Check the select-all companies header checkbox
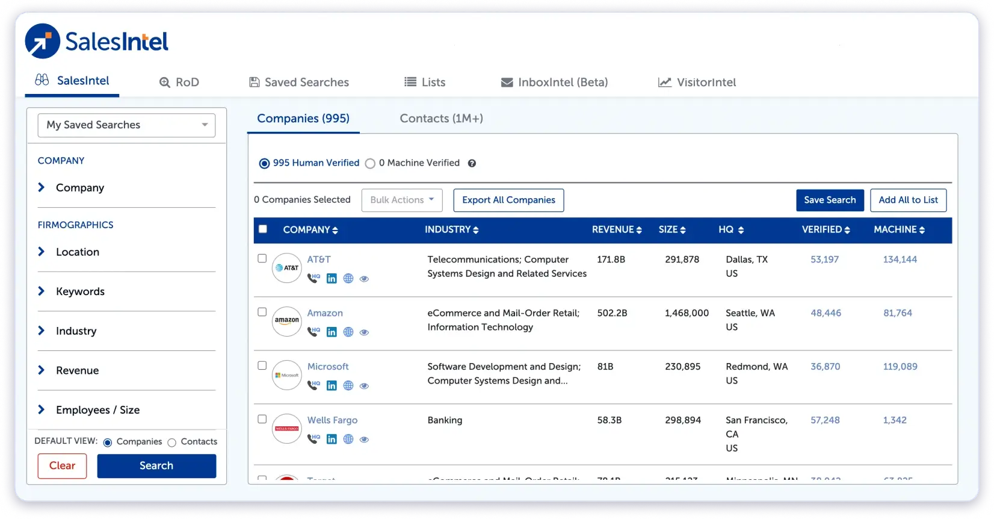994x519 pixels. click(x=263, y=229)
